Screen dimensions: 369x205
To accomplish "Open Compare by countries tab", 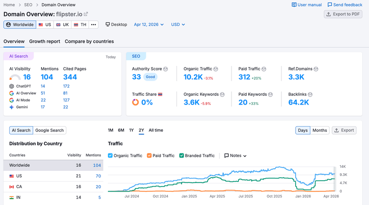I will click(x=89, y=41).
